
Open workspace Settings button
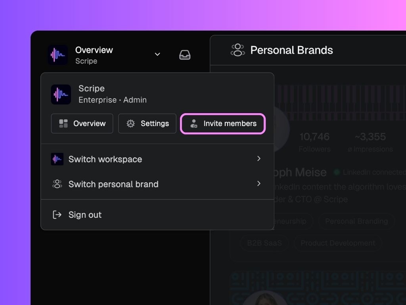pyautogui.click(x=147, y=124)
